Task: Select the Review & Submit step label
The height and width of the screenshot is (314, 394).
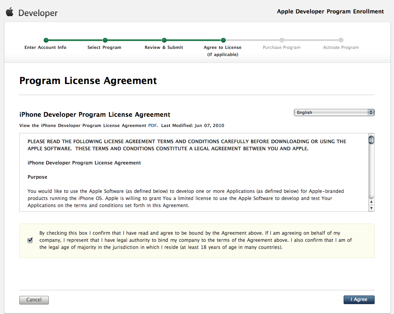Action: 164,47
